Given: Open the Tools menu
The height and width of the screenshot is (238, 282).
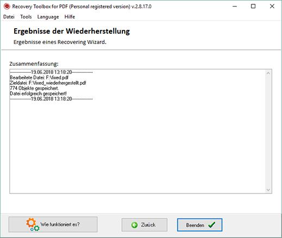Looking at the screenshot, I should click(x=26, y=17).
